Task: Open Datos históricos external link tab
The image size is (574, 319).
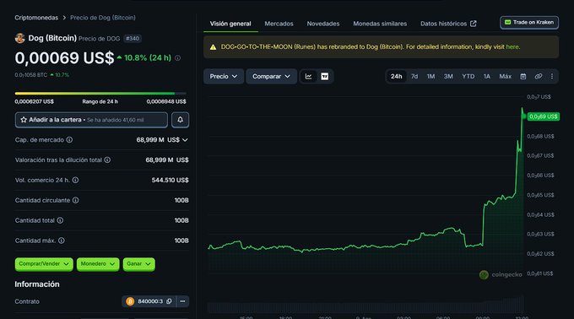Action: [x=448, y=24]
